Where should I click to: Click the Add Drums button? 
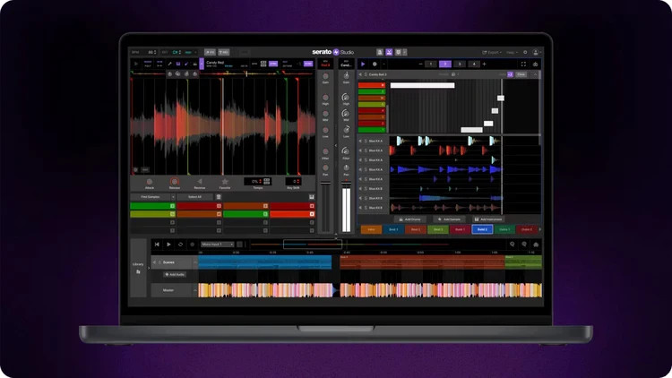409,219
